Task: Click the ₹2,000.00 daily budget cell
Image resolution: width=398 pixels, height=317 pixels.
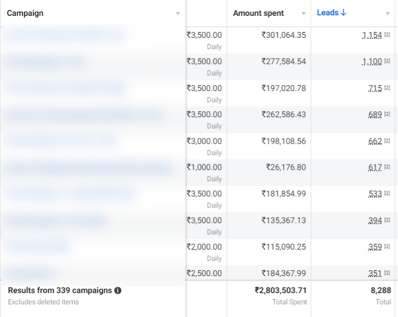Action: tap(204, 247)
